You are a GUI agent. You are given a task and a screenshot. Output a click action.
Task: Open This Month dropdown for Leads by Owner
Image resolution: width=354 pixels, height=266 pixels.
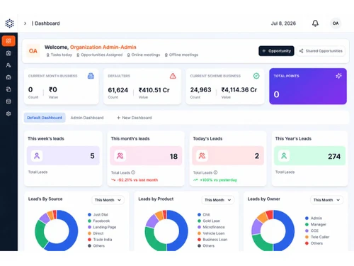click(x=326, y=200)
